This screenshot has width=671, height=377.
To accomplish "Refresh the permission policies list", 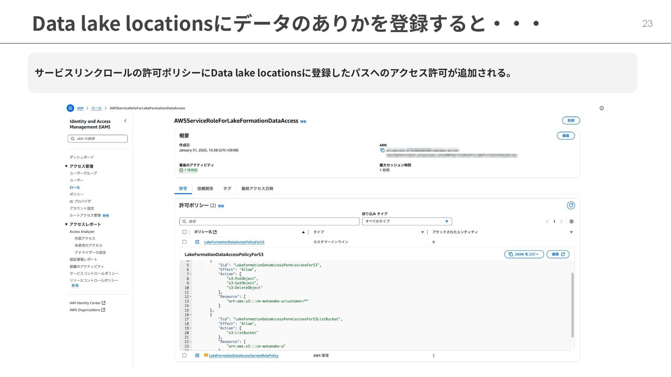I will [571, 206].
